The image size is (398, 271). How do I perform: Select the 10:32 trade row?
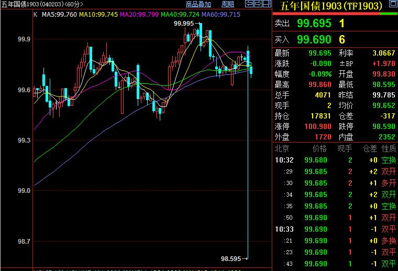(x=335, y=160)
